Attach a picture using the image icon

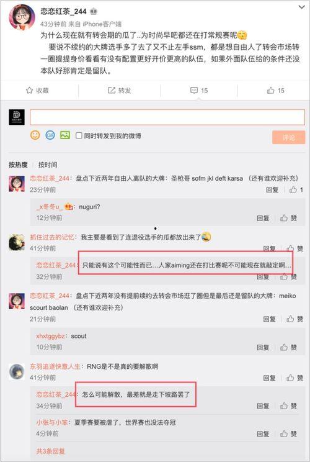(65, 135)
